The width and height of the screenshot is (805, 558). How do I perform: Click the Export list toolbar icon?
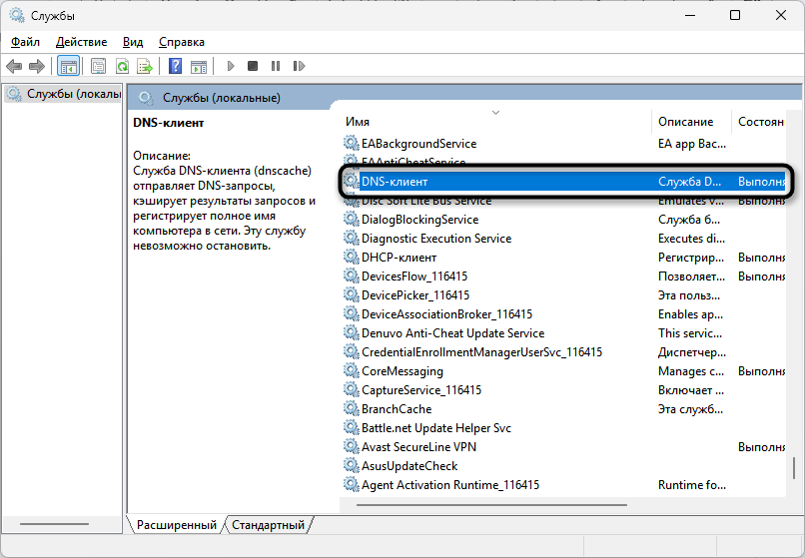coord(145,66)
